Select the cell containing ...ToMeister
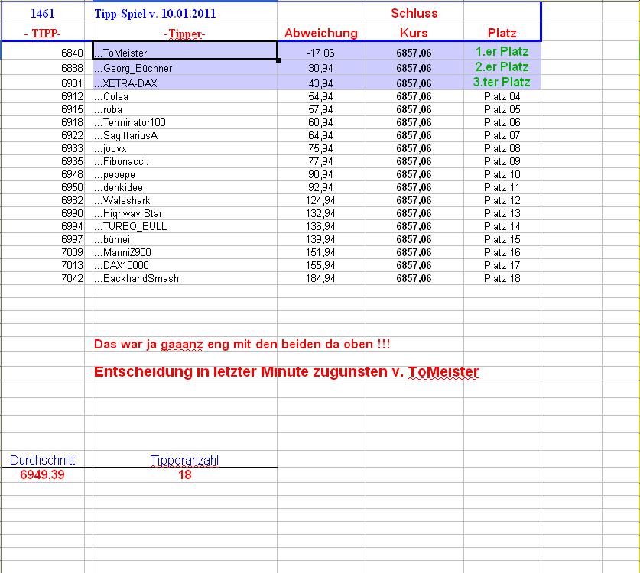The width and height of the screenshot is (640, 573). [x=185, y=51]
